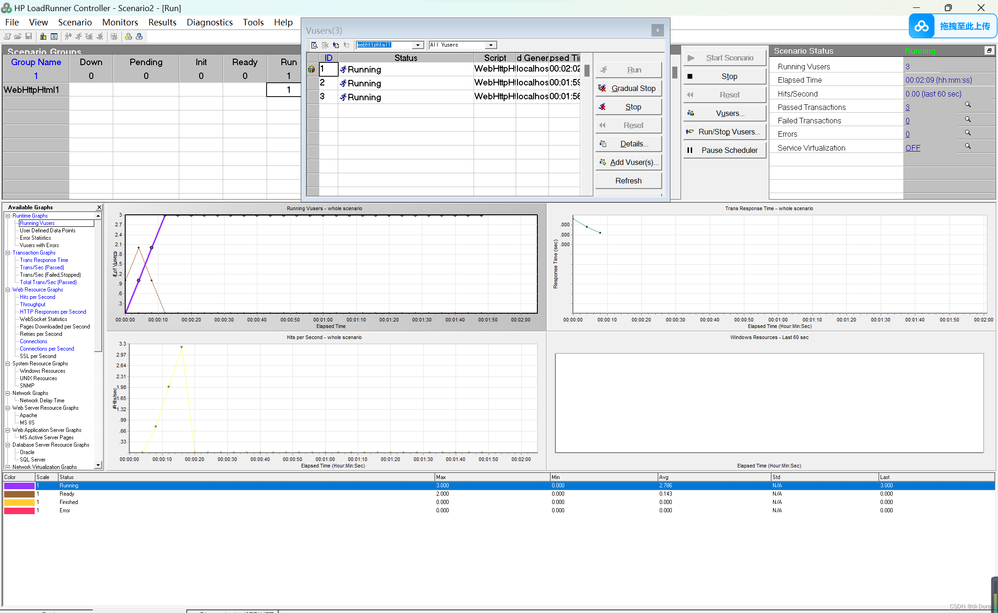The image size is (998, 613).
Task: Open the Diagnostics menu
Action: click(x=209, y=22)
